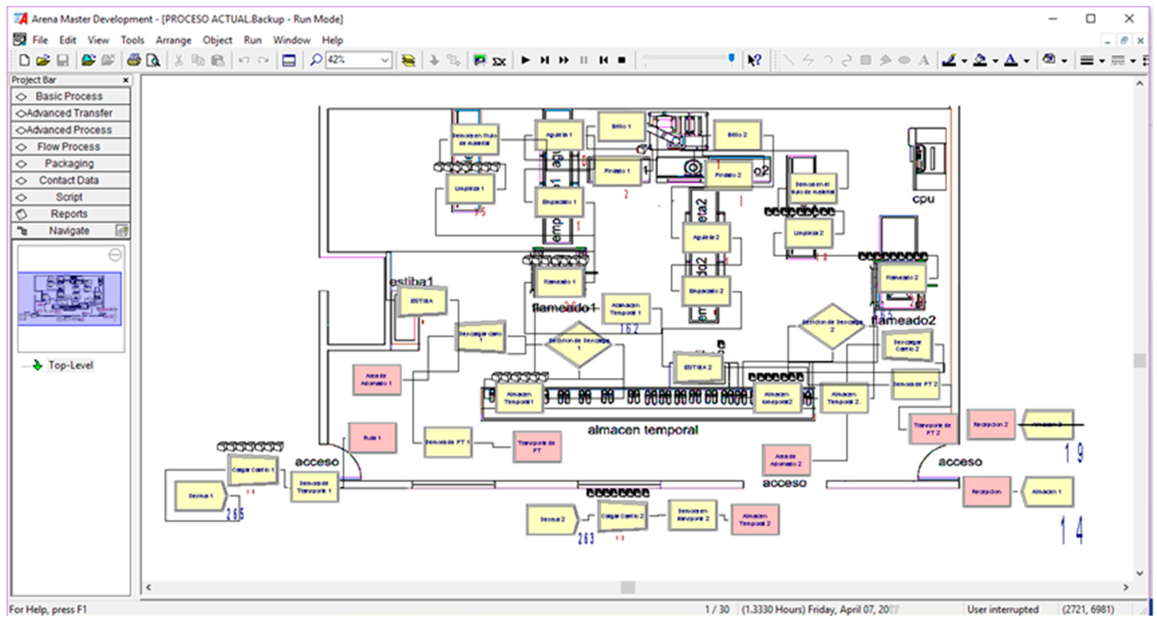Click the animation speed slider handle
The width and height of the screenshot is (1157, 625).
731,58
